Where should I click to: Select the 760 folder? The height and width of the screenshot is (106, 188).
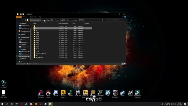click(x=62, y=30)
